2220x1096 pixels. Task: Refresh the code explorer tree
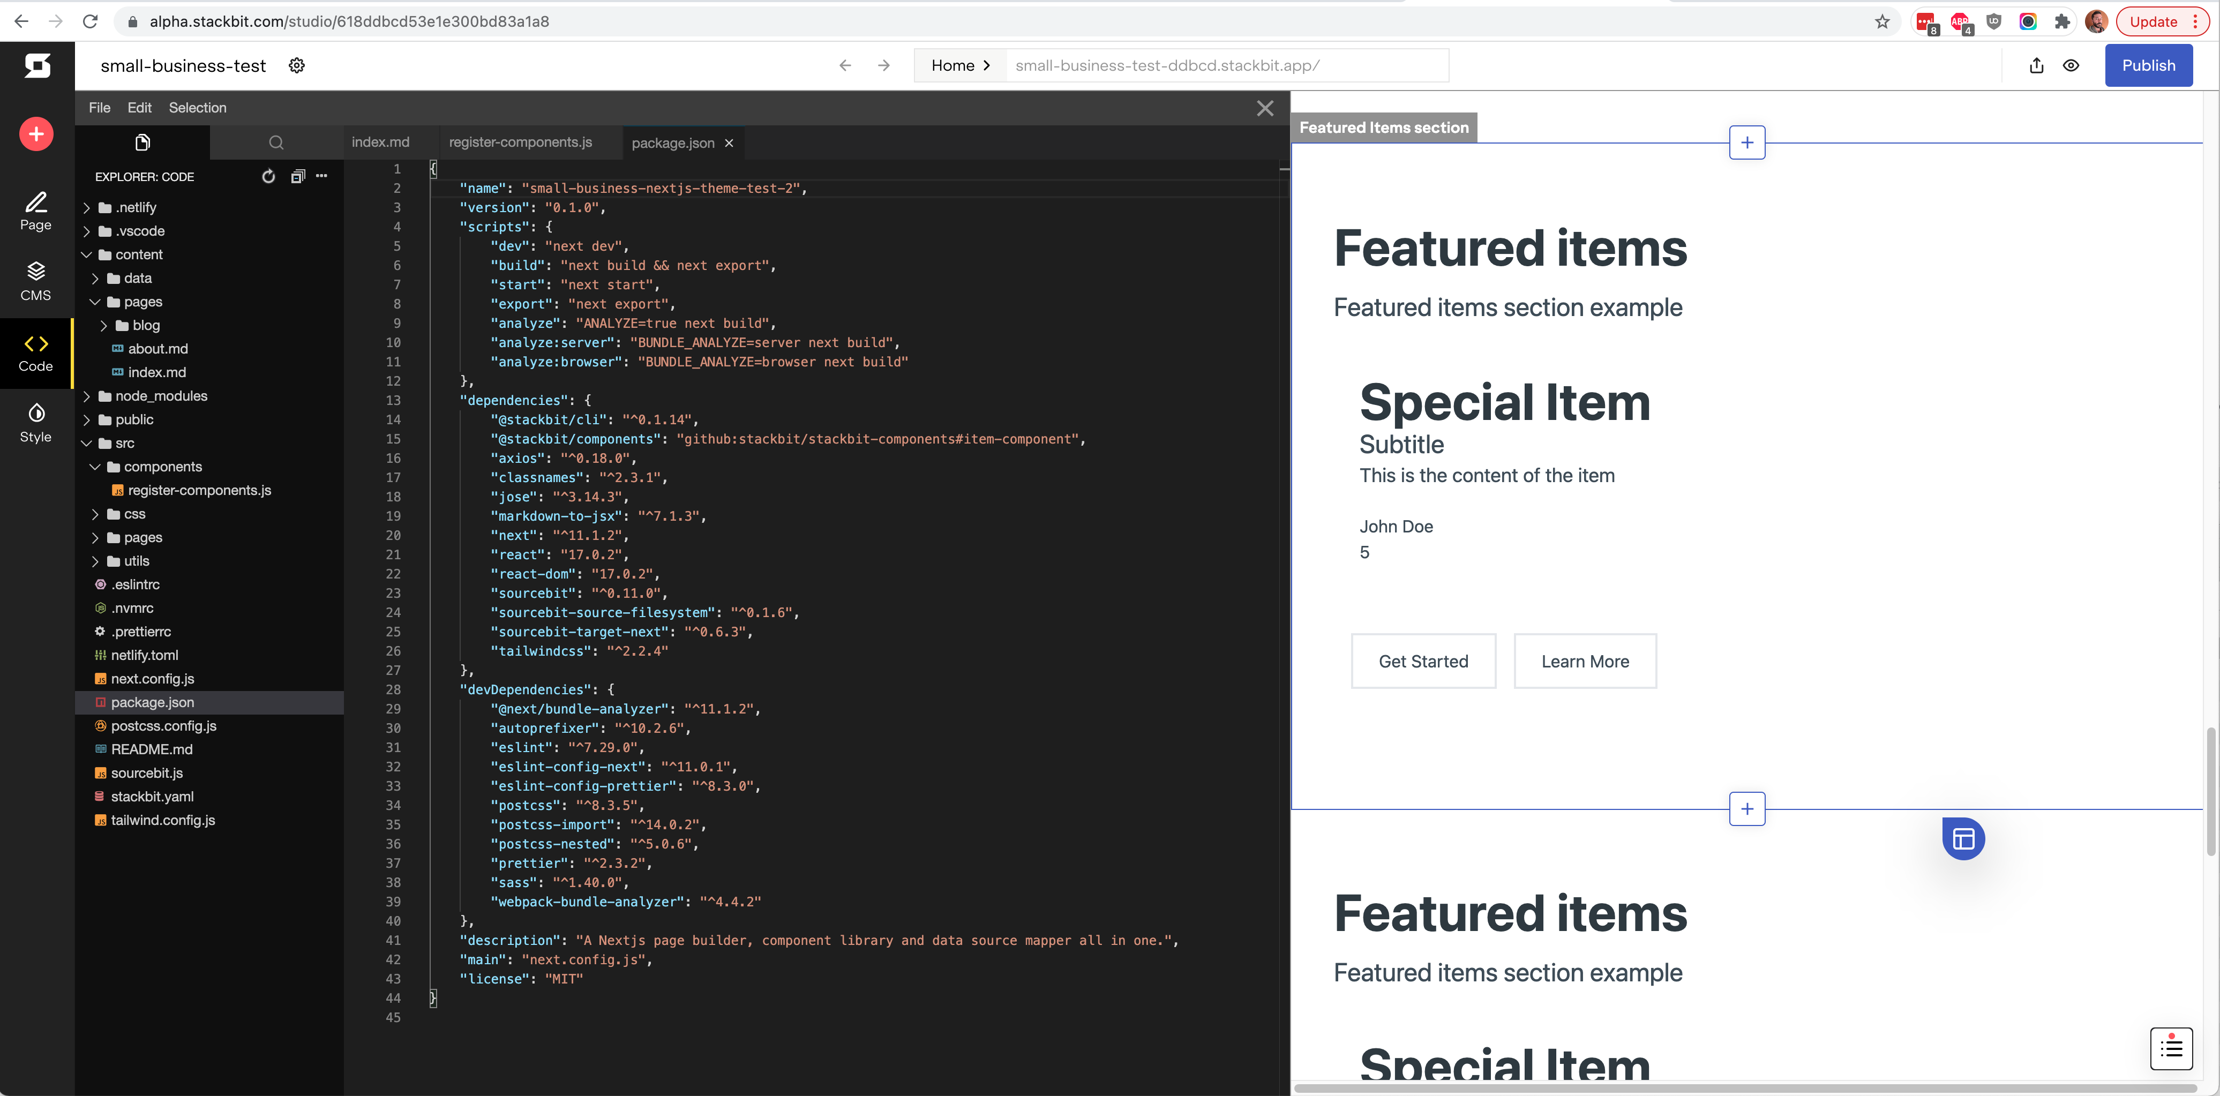coord(269,176)
